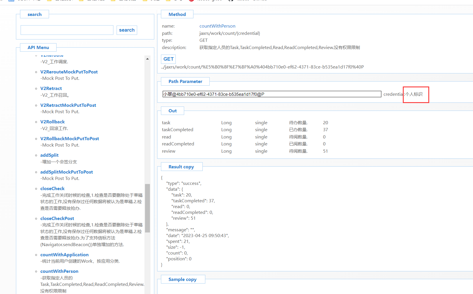Click the API Menu scrollbar thumb
Screen dimensions: 473x294
click(147, 208)
